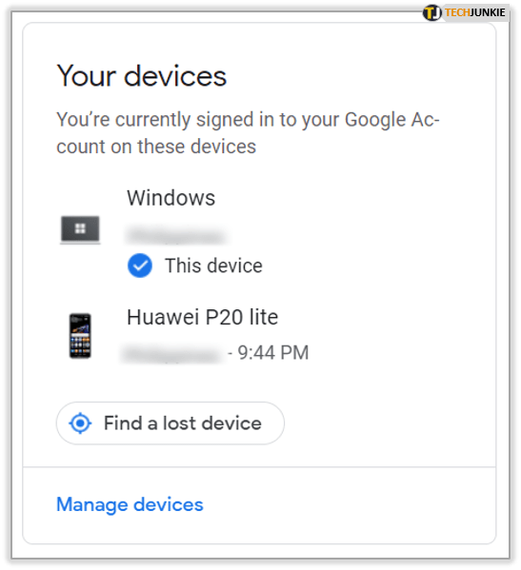The width and height of the screenshot is (521, 570).
Task: Click the target locator icon in Find a lost device
Action: (x=80, y=423)
